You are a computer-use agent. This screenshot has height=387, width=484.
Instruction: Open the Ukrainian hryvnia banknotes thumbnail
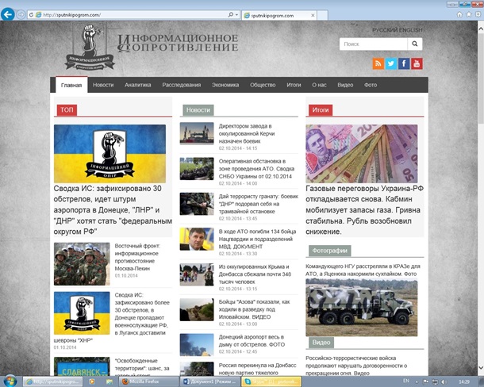point(361,153)
